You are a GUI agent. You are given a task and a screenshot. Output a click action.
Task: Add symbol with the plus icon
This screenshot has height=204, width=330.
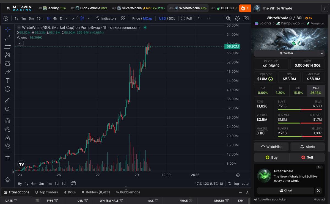(6, 18)
